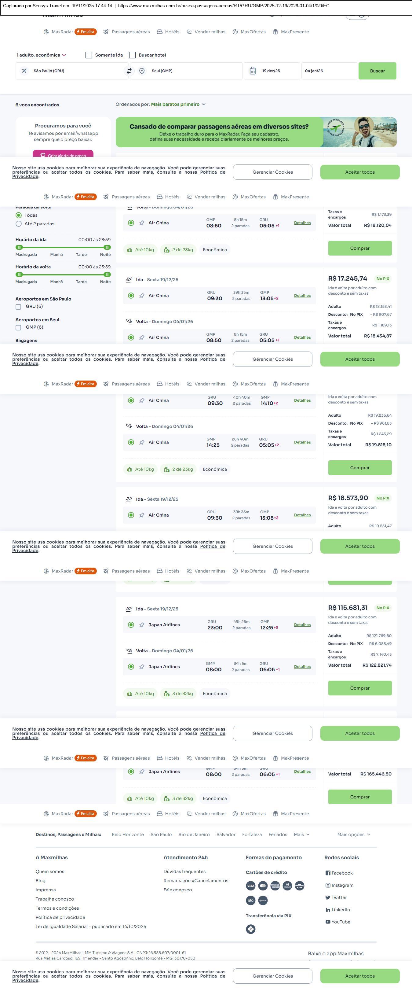This screenshot has width=412, height=991.
Task: Click the location pin icon in Seul field
Action: [x=142, y=71]
